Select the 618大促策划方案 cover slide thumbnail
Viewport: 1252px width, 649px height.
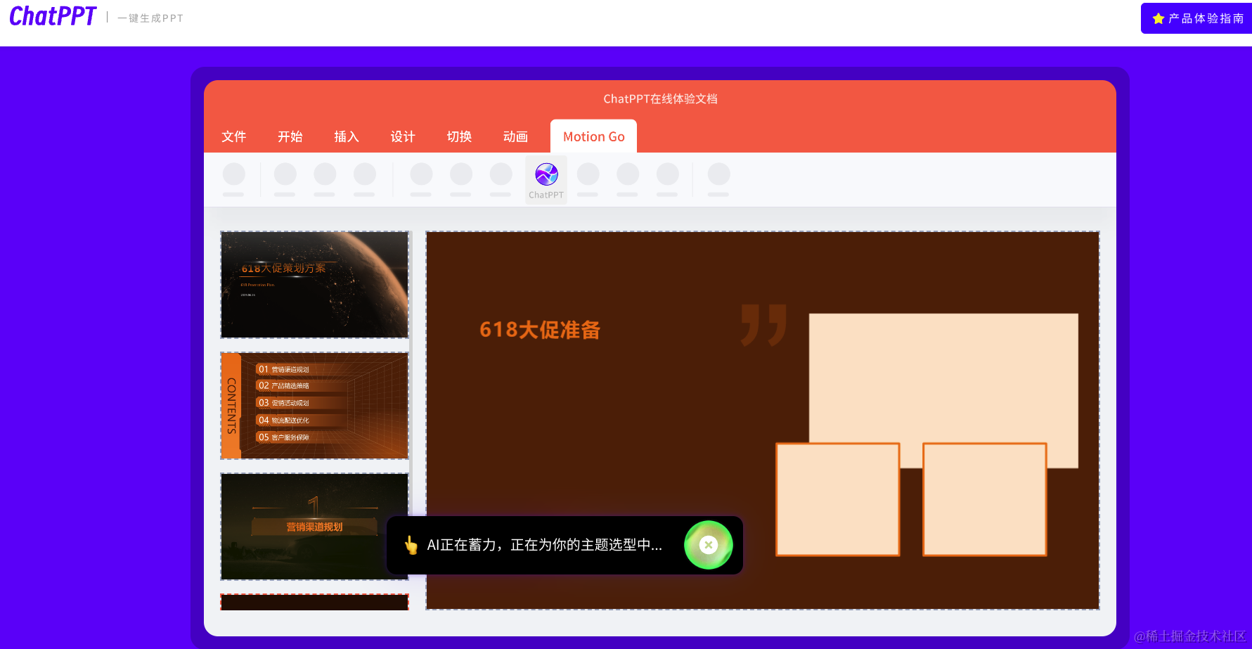314,285
